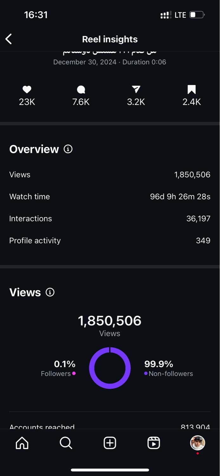Tap the Accounts reached row
This screenshot has width=220, height=476.
110,426
